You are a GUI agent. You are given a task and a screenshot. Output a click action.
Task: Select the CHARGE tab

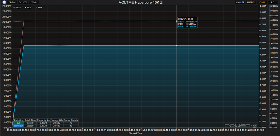[240, 3]
